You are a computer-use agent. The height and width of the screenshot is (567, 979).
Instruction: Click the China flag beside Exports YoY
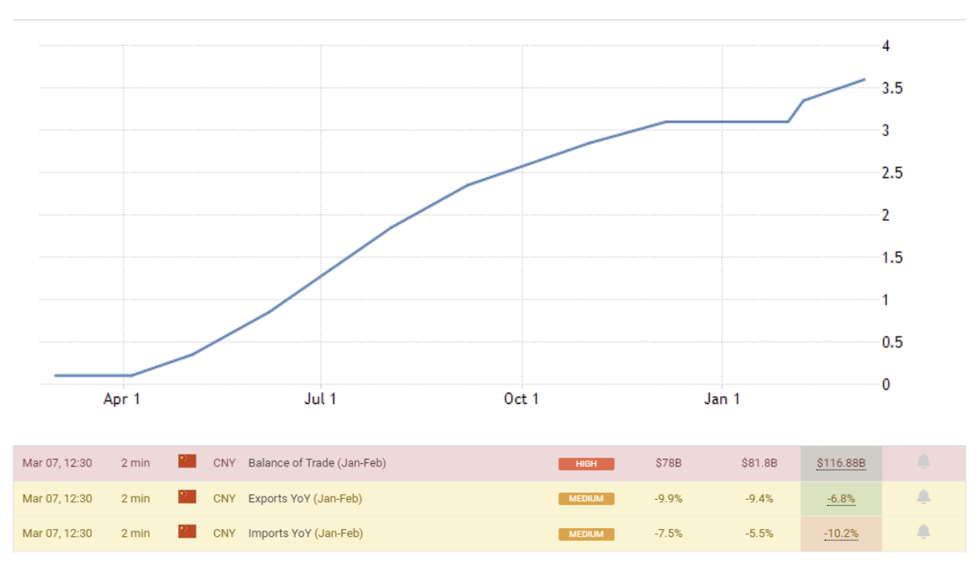[x=187, y=497]
